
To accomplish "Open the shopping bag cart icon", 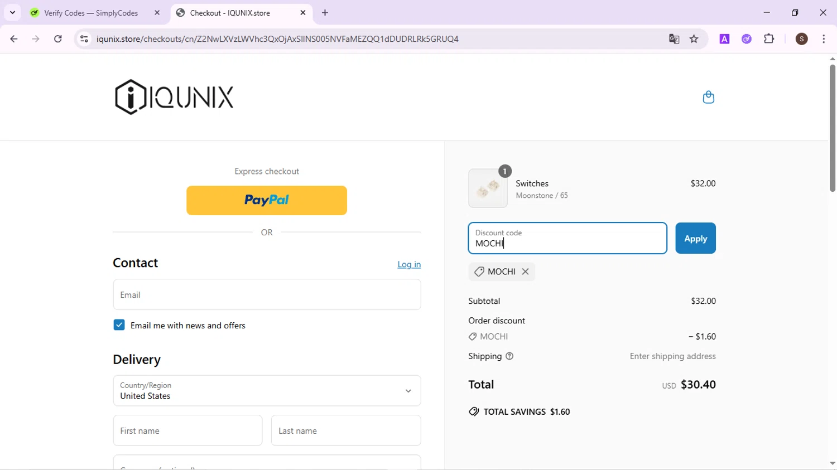I will coord(708,97).
